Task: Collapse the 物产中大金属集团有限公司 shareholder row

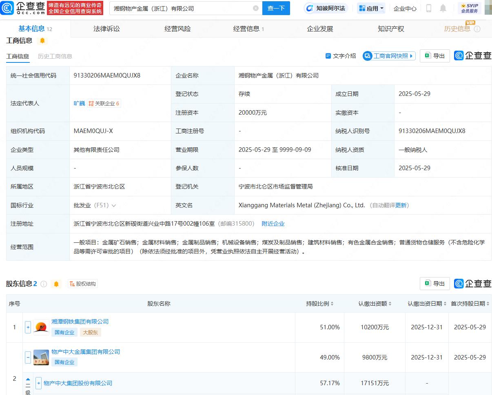Action: pos(28,357)
